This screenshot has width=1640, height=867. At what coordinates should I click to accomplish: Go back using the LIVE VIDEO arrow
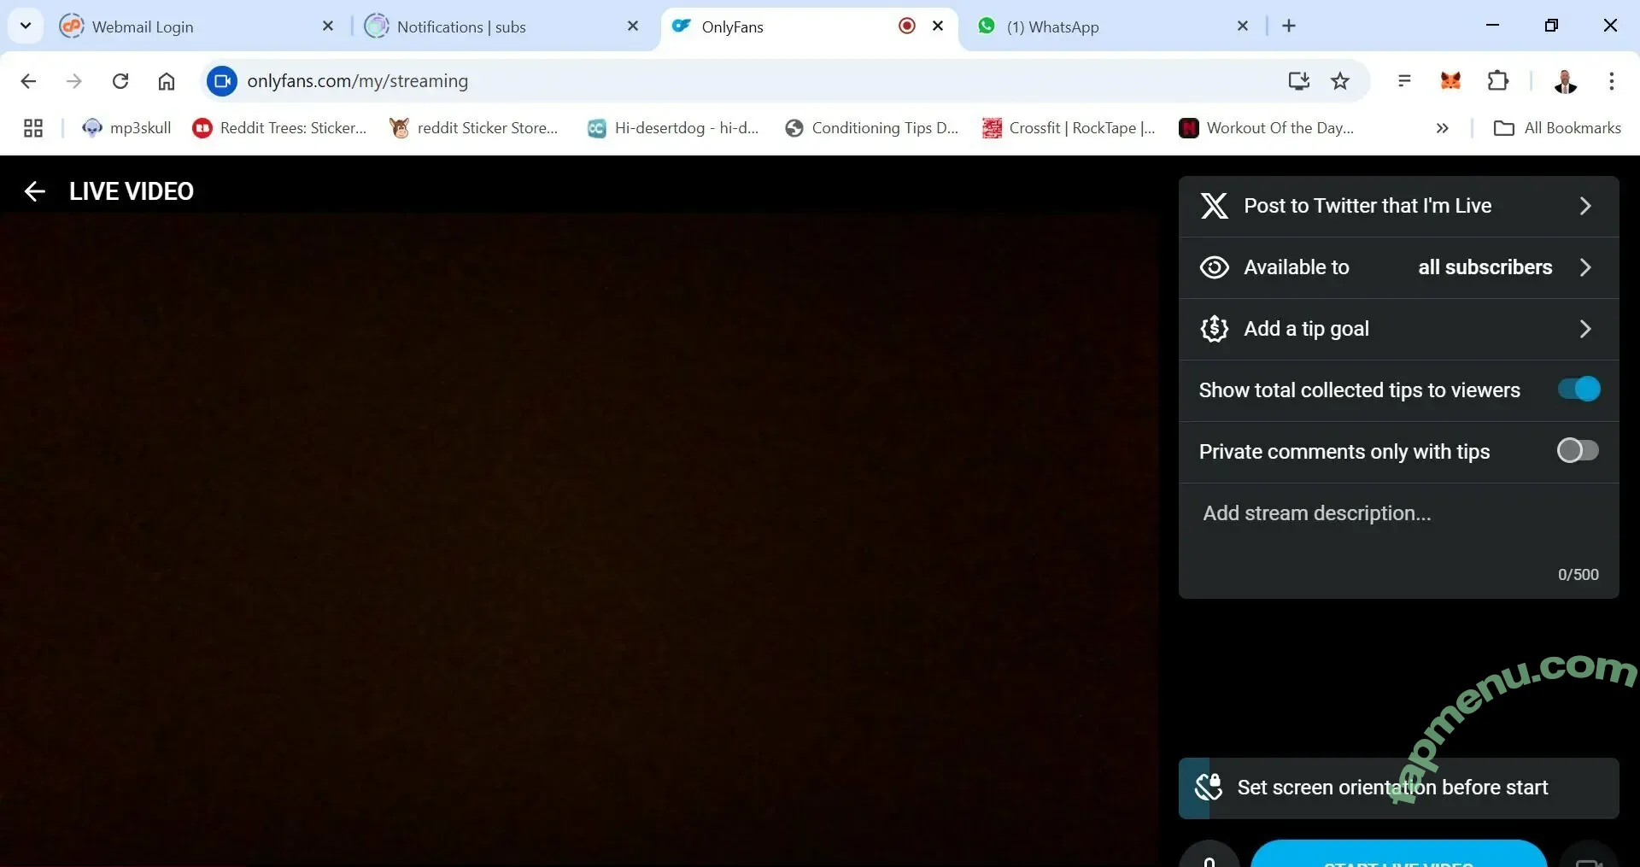(34, 191)
